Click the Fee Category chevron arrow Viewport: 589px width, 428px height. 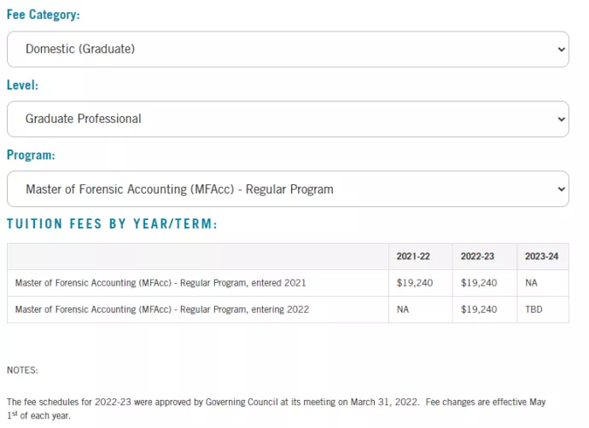[561, 49]
